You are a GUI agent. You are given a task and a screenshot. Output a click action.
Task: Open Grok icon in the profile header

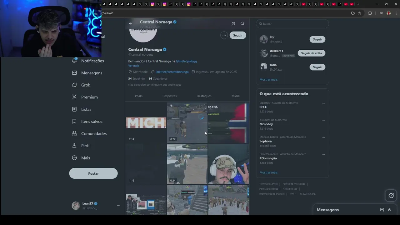(233, 23)
